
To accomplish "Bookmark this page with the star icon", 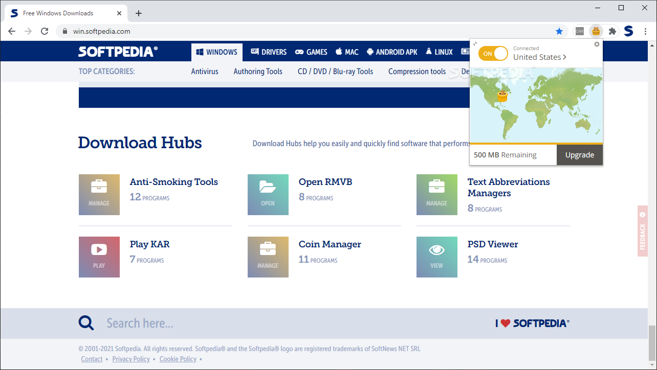I will 559,31.
